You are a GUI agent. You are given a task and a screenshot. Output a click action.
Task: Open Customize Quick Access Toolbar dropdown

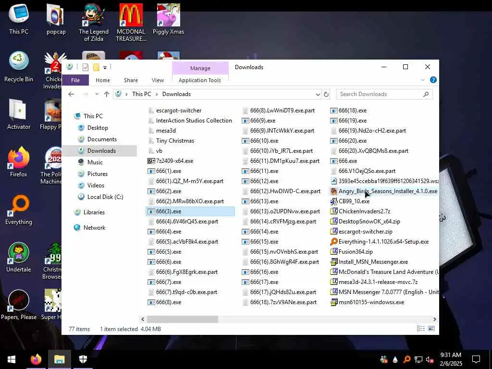[x=105, y=67]
